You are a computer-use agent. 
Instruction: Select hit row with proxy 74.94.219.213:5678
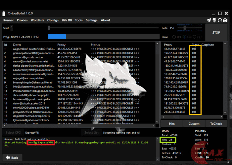192,87
